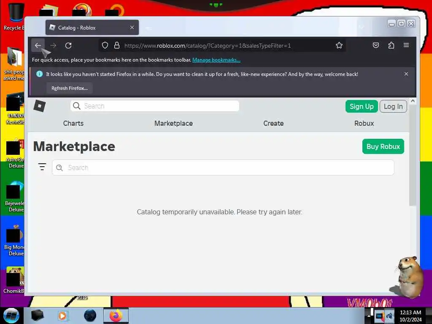Bookmark this page with the star icon
This screenshot has height=324, width=432.
(339, 46)
